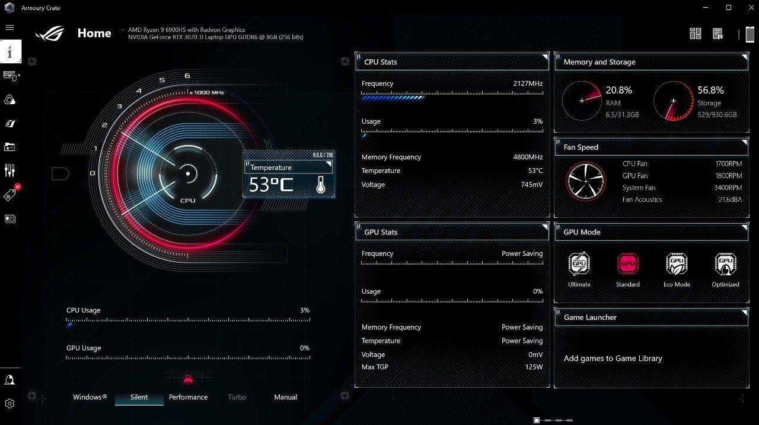Switch to Windows operating mode

[90, 397]
